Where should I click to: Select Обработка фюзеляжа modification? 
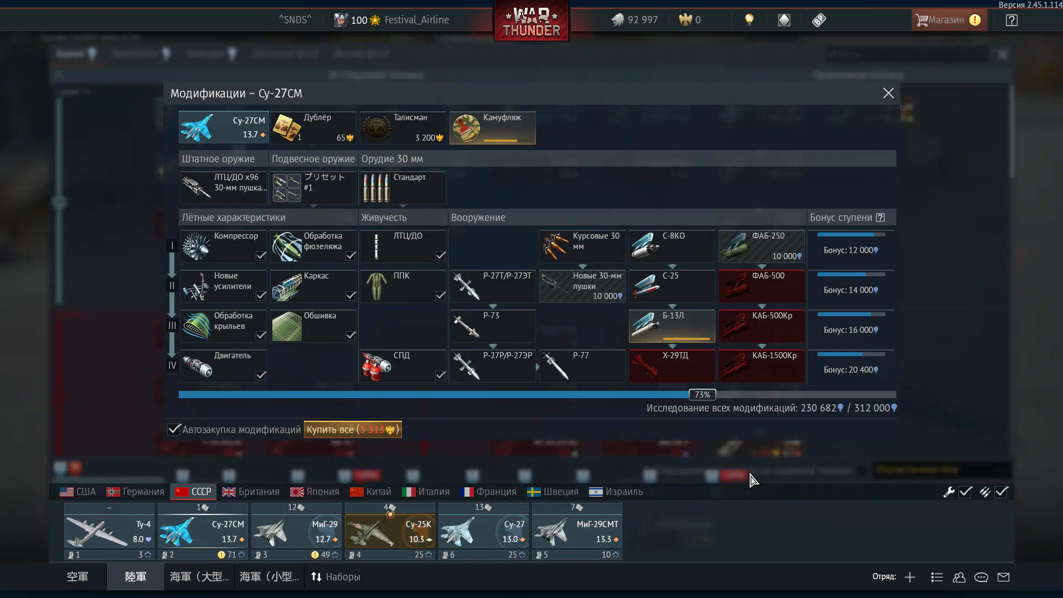(313, 246)
